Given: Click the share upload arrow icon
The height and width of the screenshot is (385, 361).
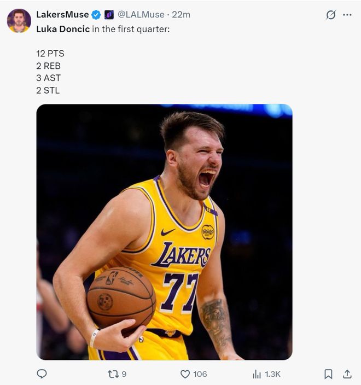Looking at the screenshot, I should (x=347, y=374).
